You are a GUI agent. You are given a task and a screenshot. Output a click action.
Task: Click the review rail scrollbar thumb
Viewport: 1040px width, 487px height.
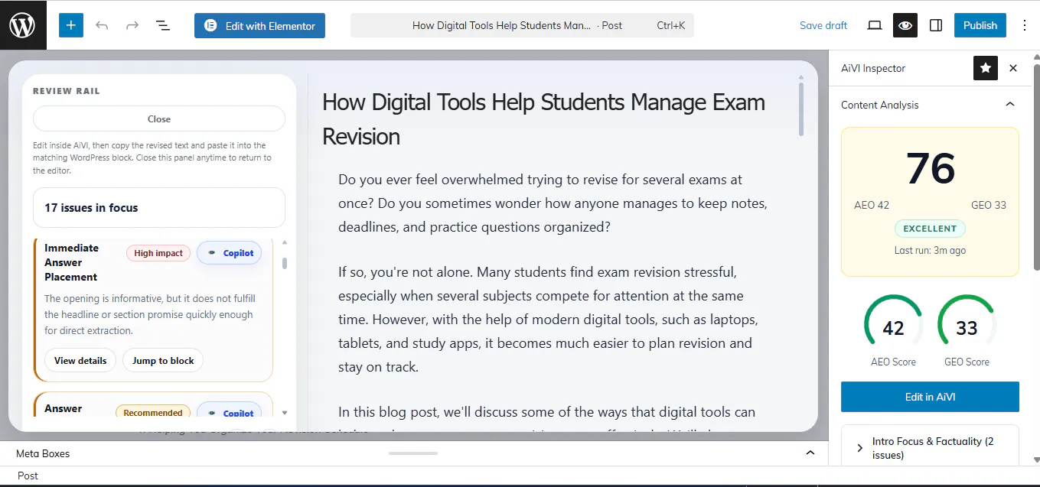285,263
